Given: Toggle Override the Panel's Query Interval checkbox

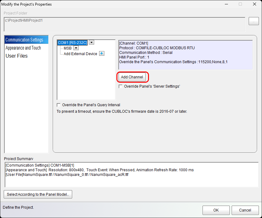Looking at the screenshot, I should (x=59, y=105).
